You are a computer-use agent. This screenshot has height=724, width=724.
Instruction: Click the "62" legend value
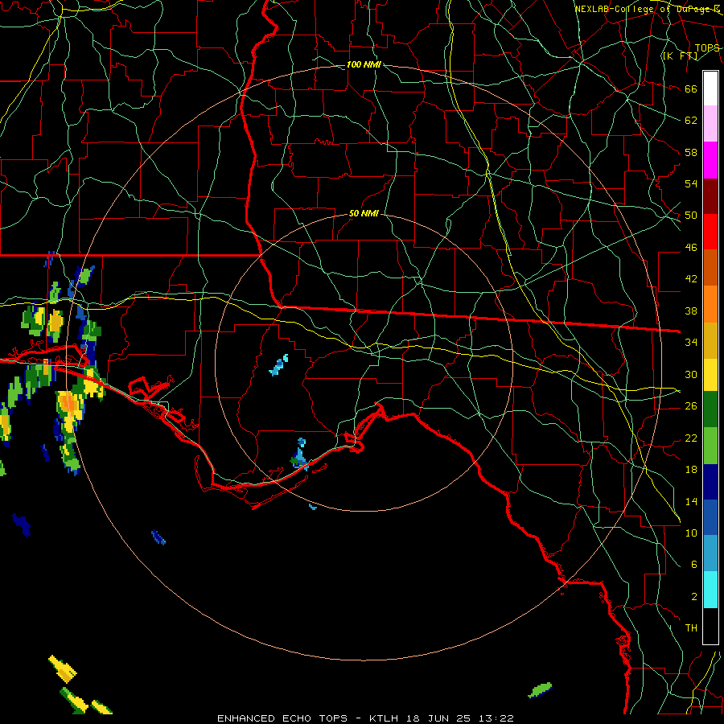691,121
